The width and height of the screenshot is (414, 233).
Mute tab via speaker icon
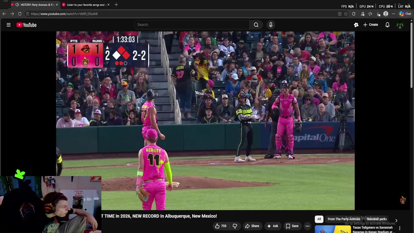click(17, 5)
